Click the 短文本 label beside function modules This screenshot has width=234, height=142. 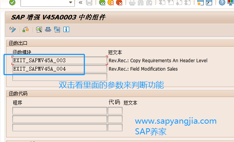click(115, 52)
